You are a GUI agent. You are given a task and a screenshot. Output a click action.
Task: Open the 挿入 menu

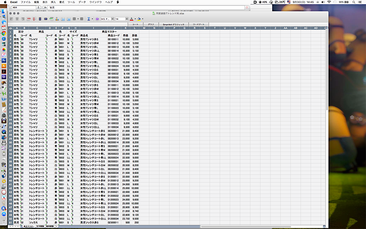pyautogui.click(x=53, y=2)
